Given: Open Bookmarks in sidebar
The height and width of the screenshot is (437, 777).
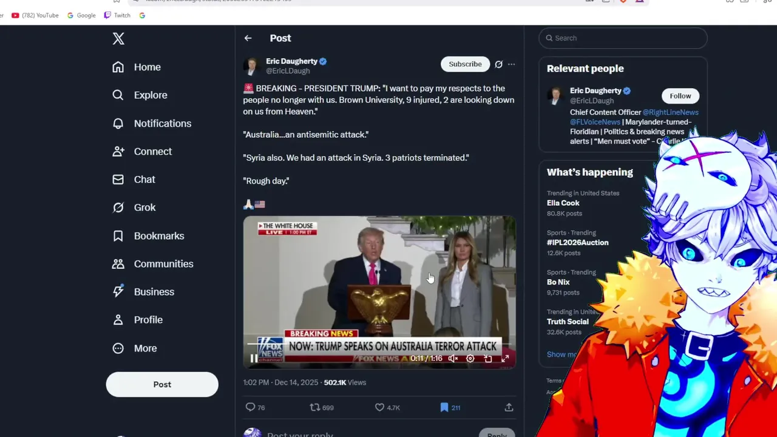Looking at the screenshot, I should [148, 235].
